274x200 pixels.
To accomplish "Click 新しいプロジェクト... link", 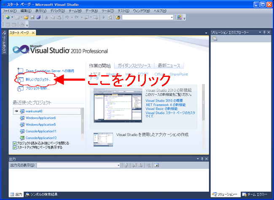I will (x=38, y=79).
